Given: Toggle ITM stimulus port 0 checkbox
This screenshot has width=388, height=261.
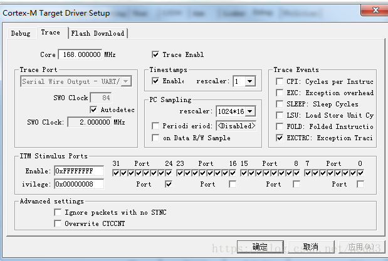Looking at the screenshot, I should coord(360,173).
